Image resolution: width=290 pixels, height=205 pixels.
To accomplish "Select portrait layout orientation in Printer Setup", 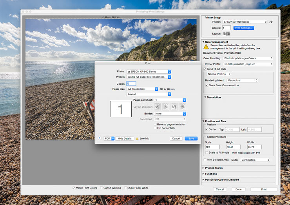I will tap(224, 34).
